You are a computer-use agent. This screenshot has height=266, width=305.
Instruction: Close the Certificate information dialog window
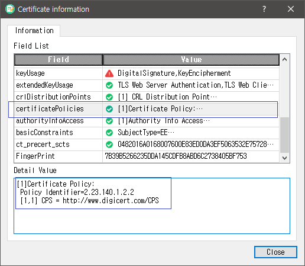tap(291, 9)
